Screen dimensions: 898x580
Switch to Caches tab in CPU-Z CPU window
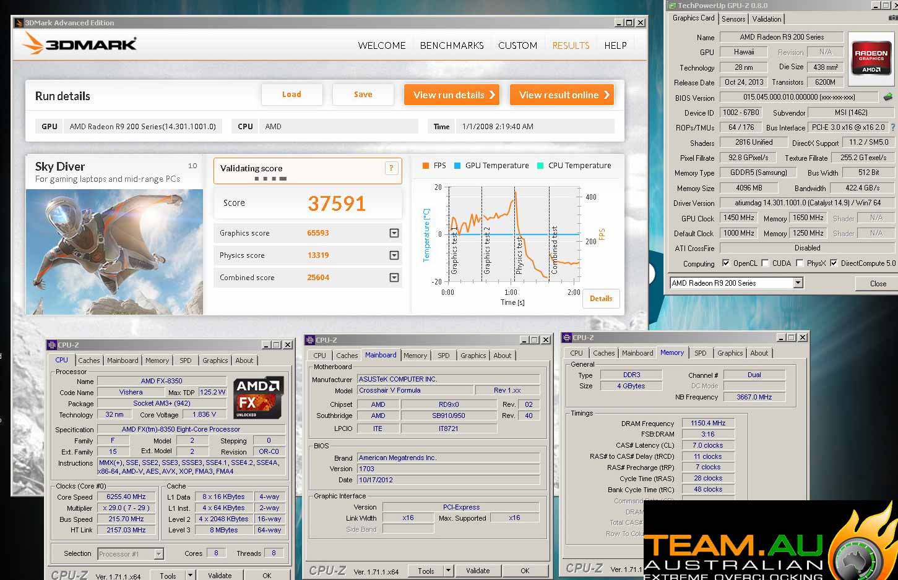pos(89,360)
